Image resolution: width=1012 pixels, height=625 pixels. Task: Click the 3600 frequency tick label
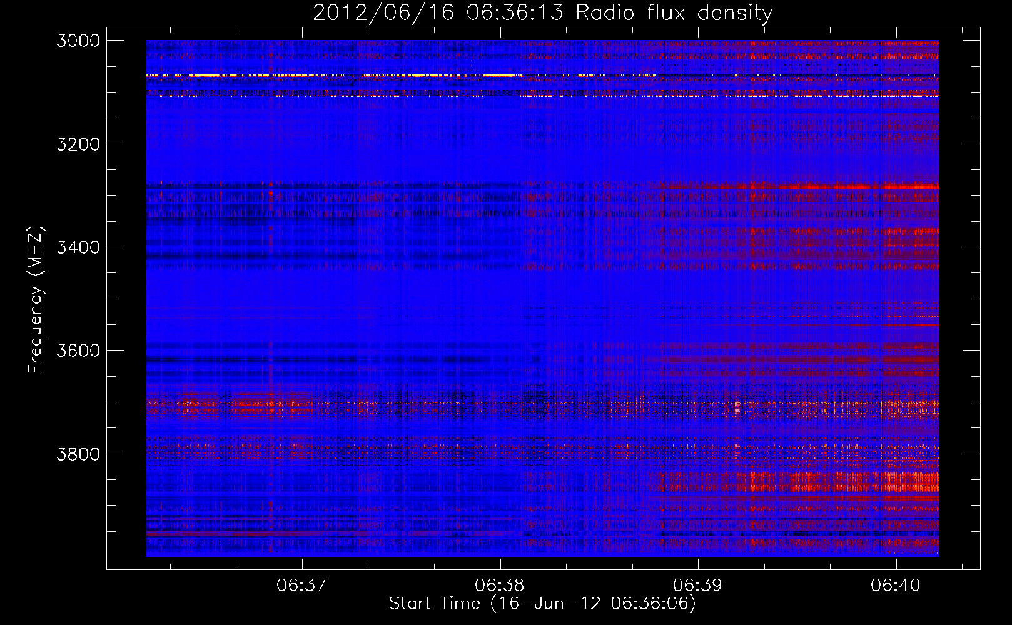78,351
